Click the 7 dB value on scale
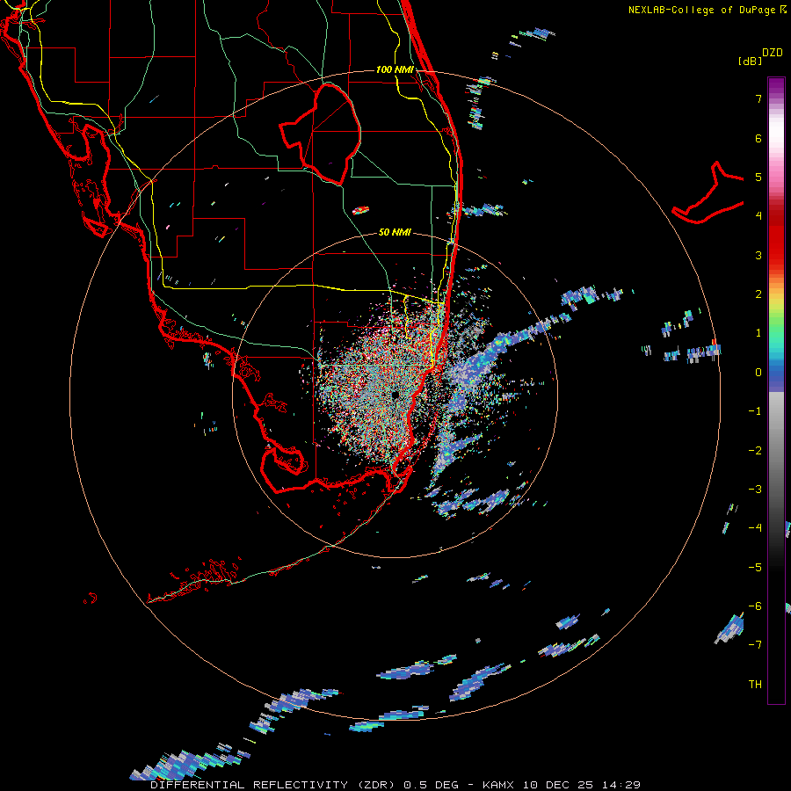This screenshot has height=791, width=791. 758,98
